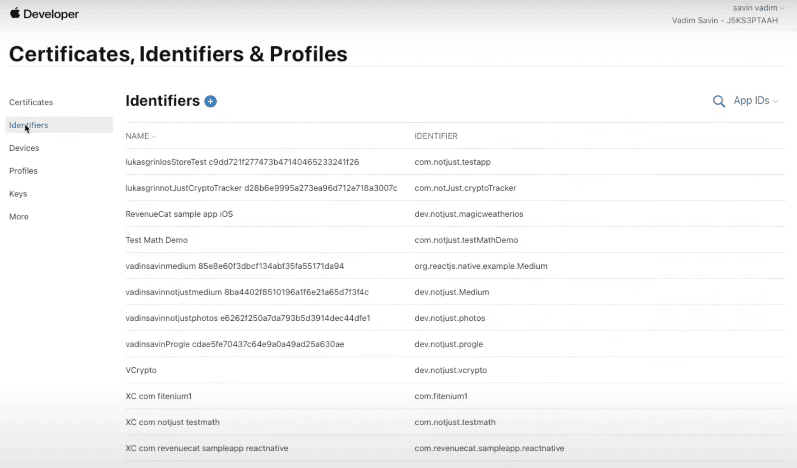Image resolution: width=797 pixels, height=468 pixels.
Task: Select Devices in the sidebar
Action: [x=24, y=148]
